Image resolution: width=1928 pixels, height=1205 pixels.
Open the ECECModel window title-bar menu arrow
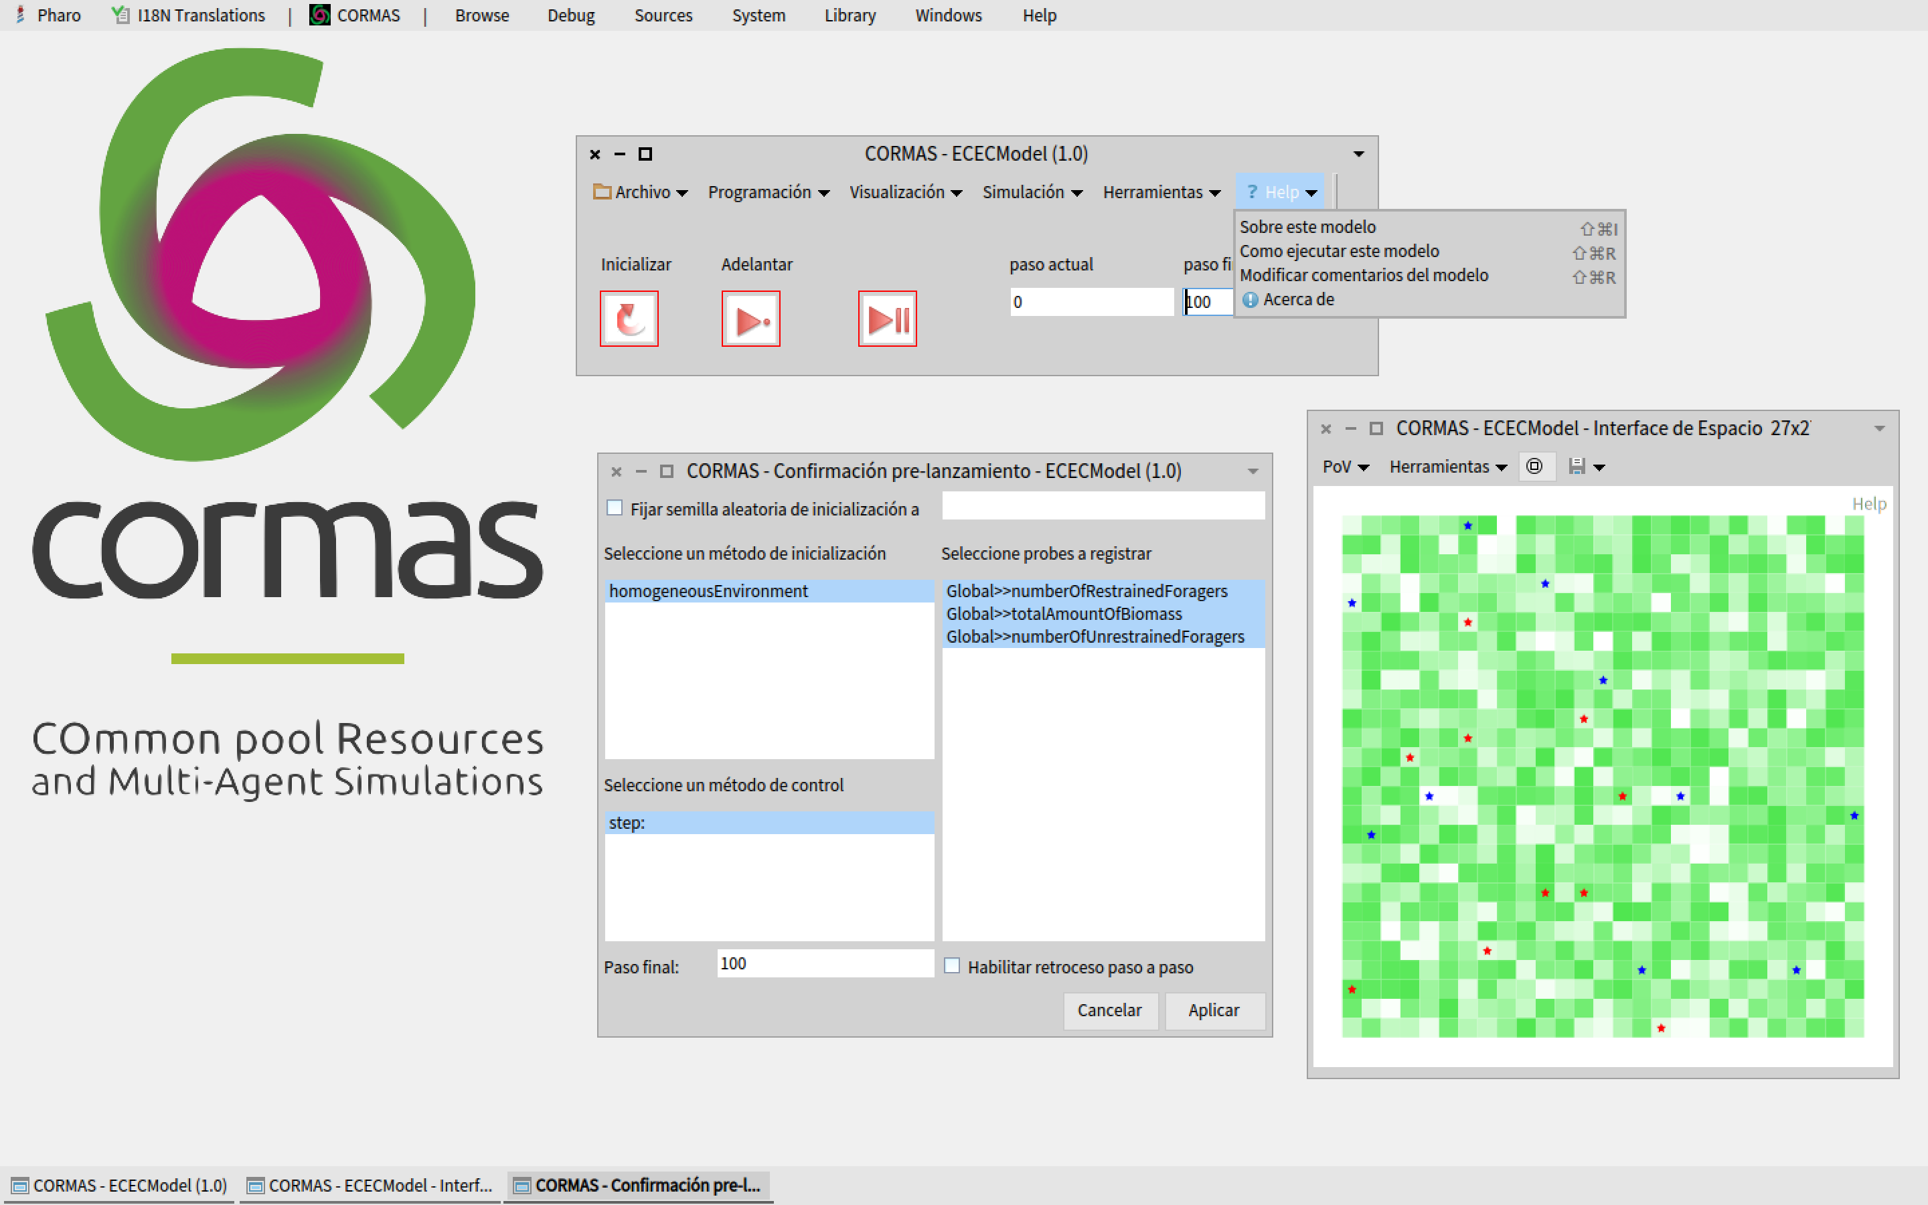click(1359, 154)
